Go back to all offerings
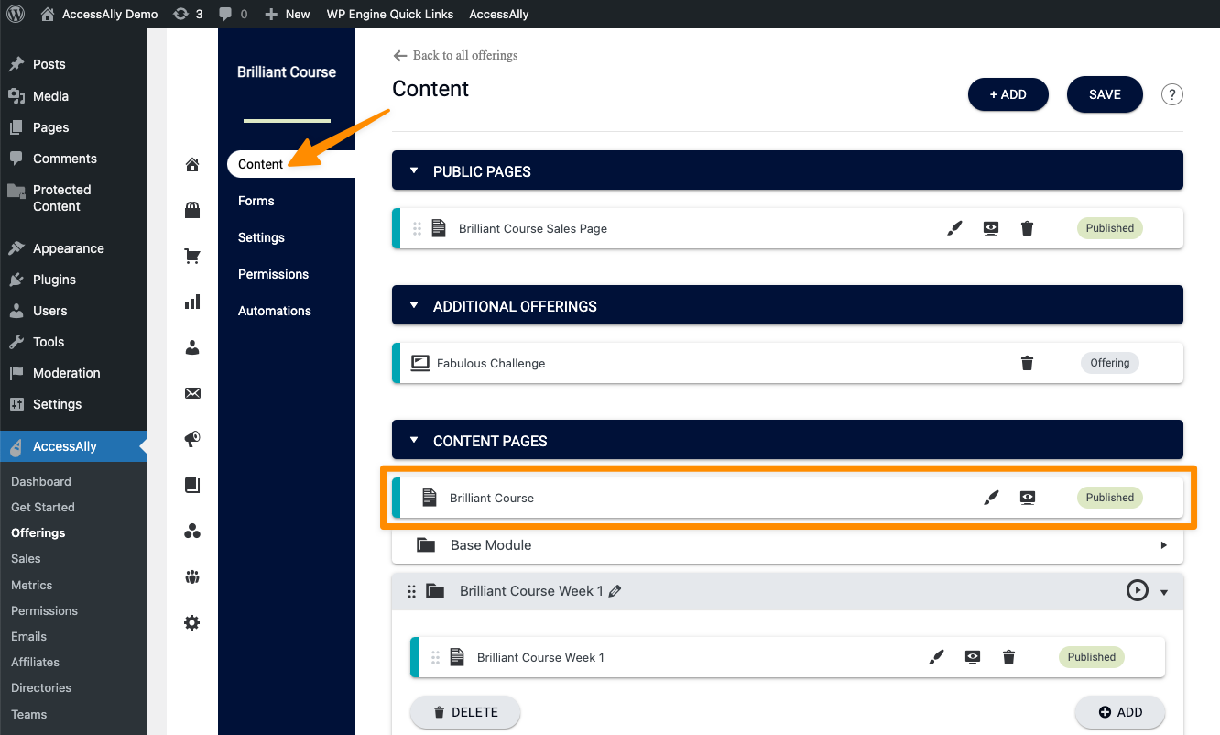This screenshot has height=735, width=1220. 455,55
